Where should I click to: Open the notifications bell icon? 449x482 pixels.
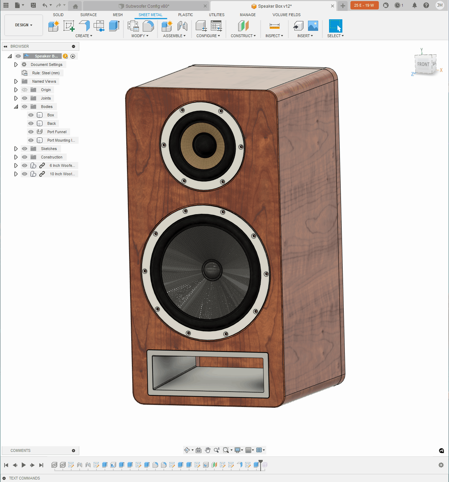(415, 5)
